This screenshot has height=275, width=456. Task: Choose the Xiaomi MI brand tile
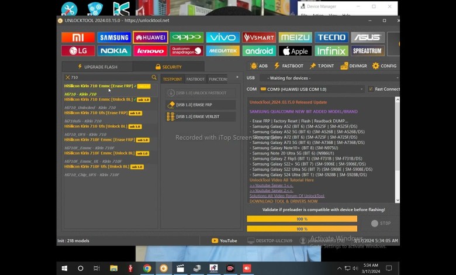click(78, 37)
